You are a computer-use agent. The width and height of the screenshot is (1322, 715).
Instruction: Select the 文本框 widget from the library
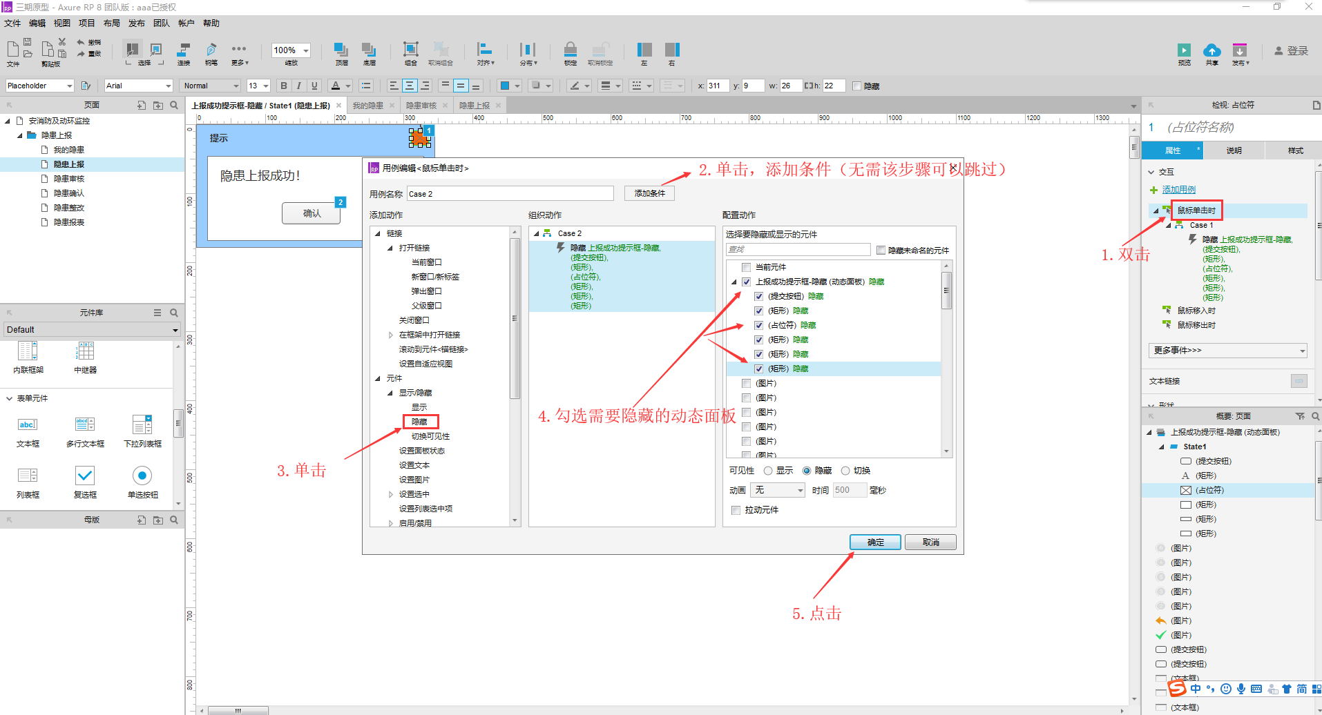point(28,424)
